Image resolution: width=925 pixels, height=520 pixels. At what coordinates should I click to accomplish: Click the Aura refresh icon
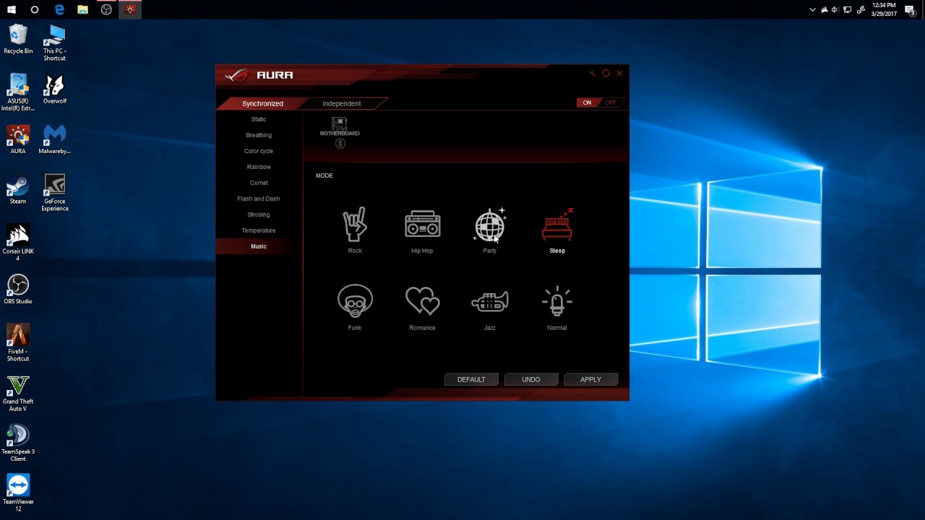pos(606,73)
